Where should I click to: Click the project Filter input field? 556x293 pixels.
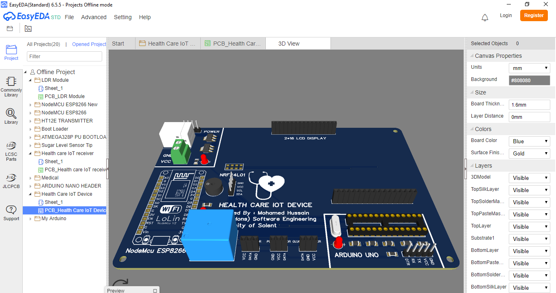pos(64,57)
